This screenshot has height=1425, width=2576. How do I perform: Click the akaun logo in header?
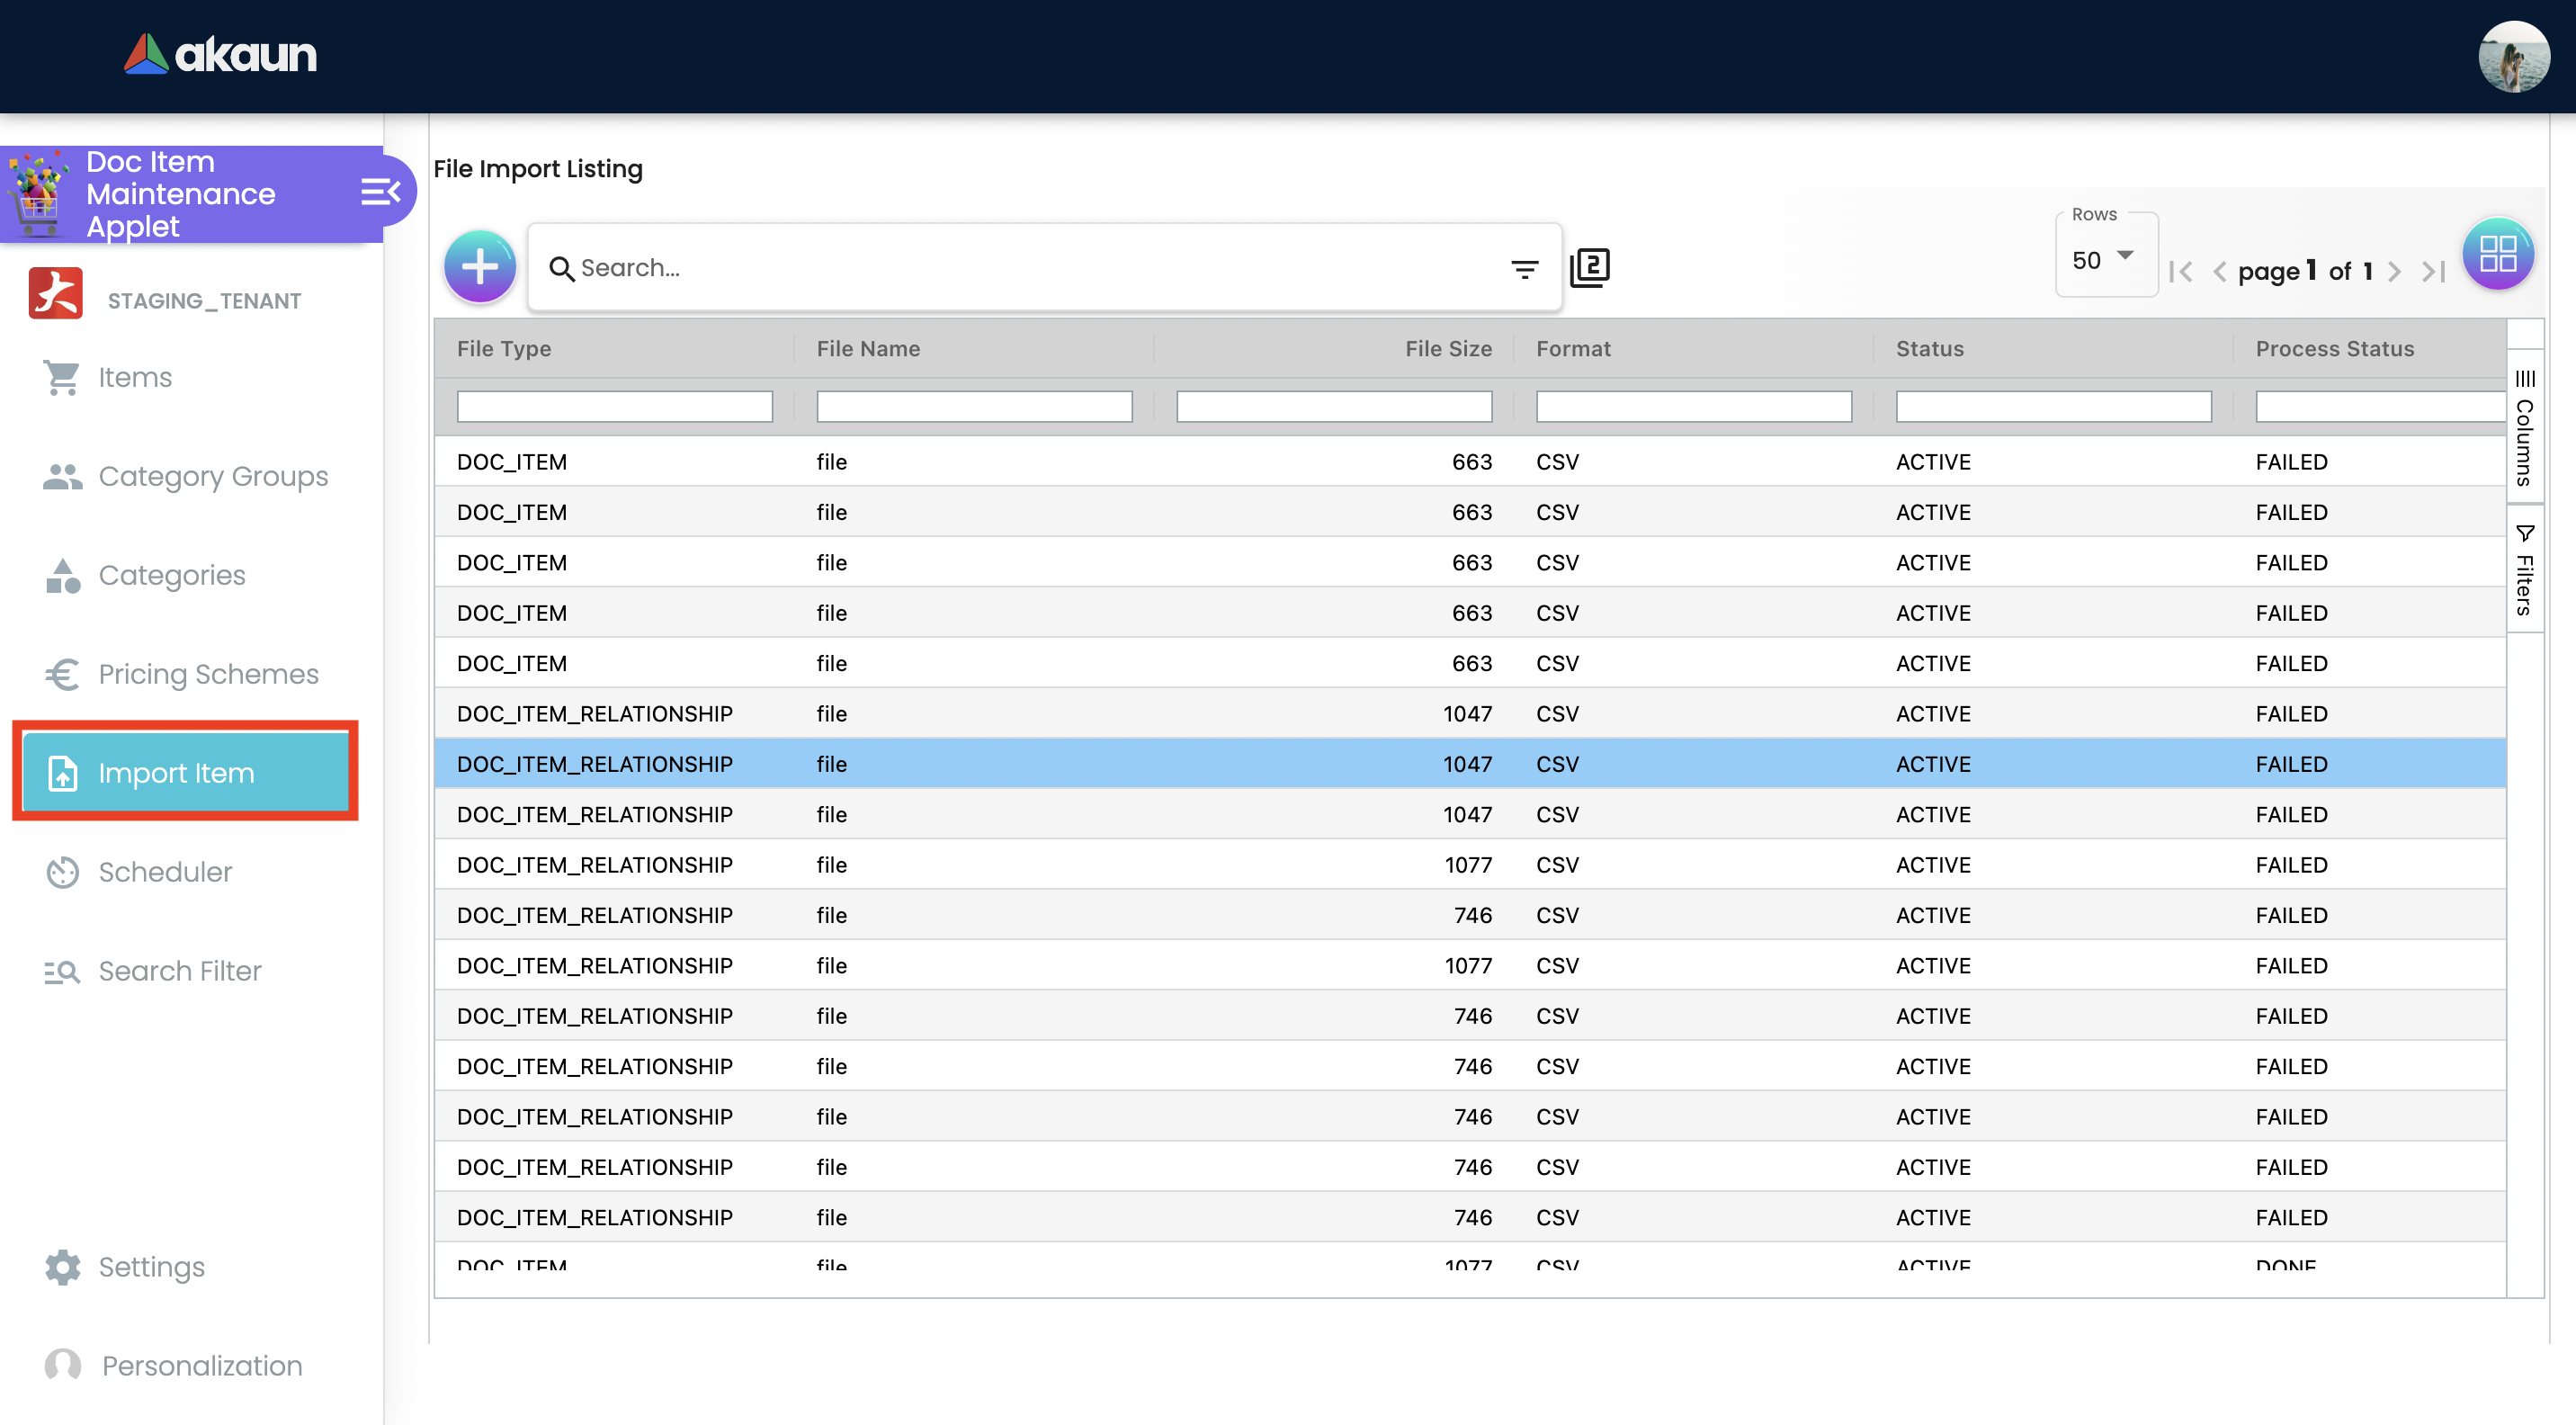click(x=220, y=55)
